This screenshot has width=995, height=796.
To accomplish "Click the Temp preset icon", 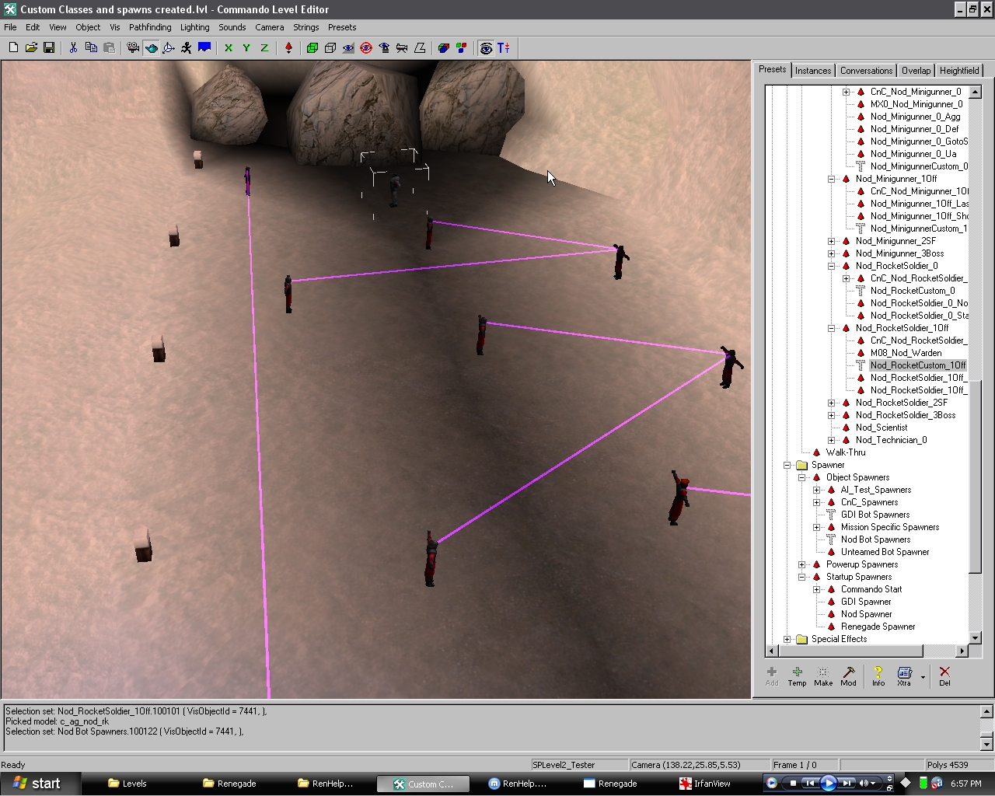I will (797, 675).
